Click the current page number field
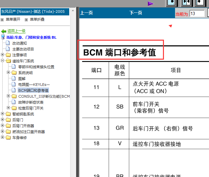Viewport: 209px width, 177px height. (x=197, y=13)
